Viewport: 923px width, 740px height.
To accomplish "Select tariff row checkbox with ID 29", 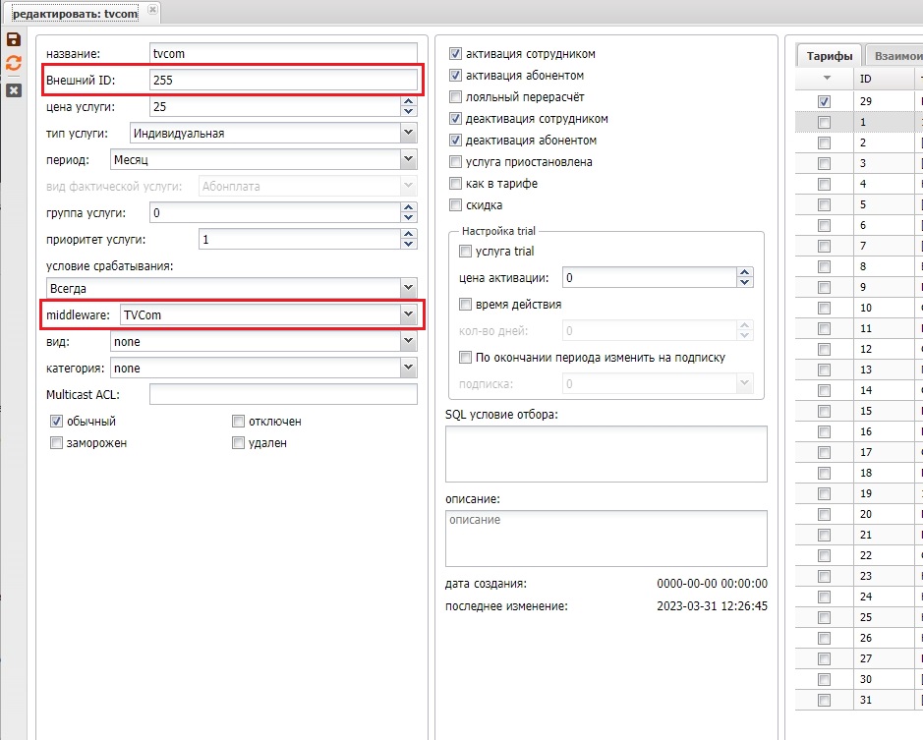I will (x=824, y=101).
